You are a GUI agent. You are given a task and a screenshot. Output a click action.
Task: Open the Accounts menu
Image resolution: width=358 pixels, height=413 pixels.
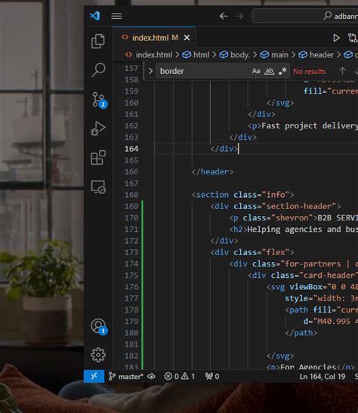pos(99,327)
